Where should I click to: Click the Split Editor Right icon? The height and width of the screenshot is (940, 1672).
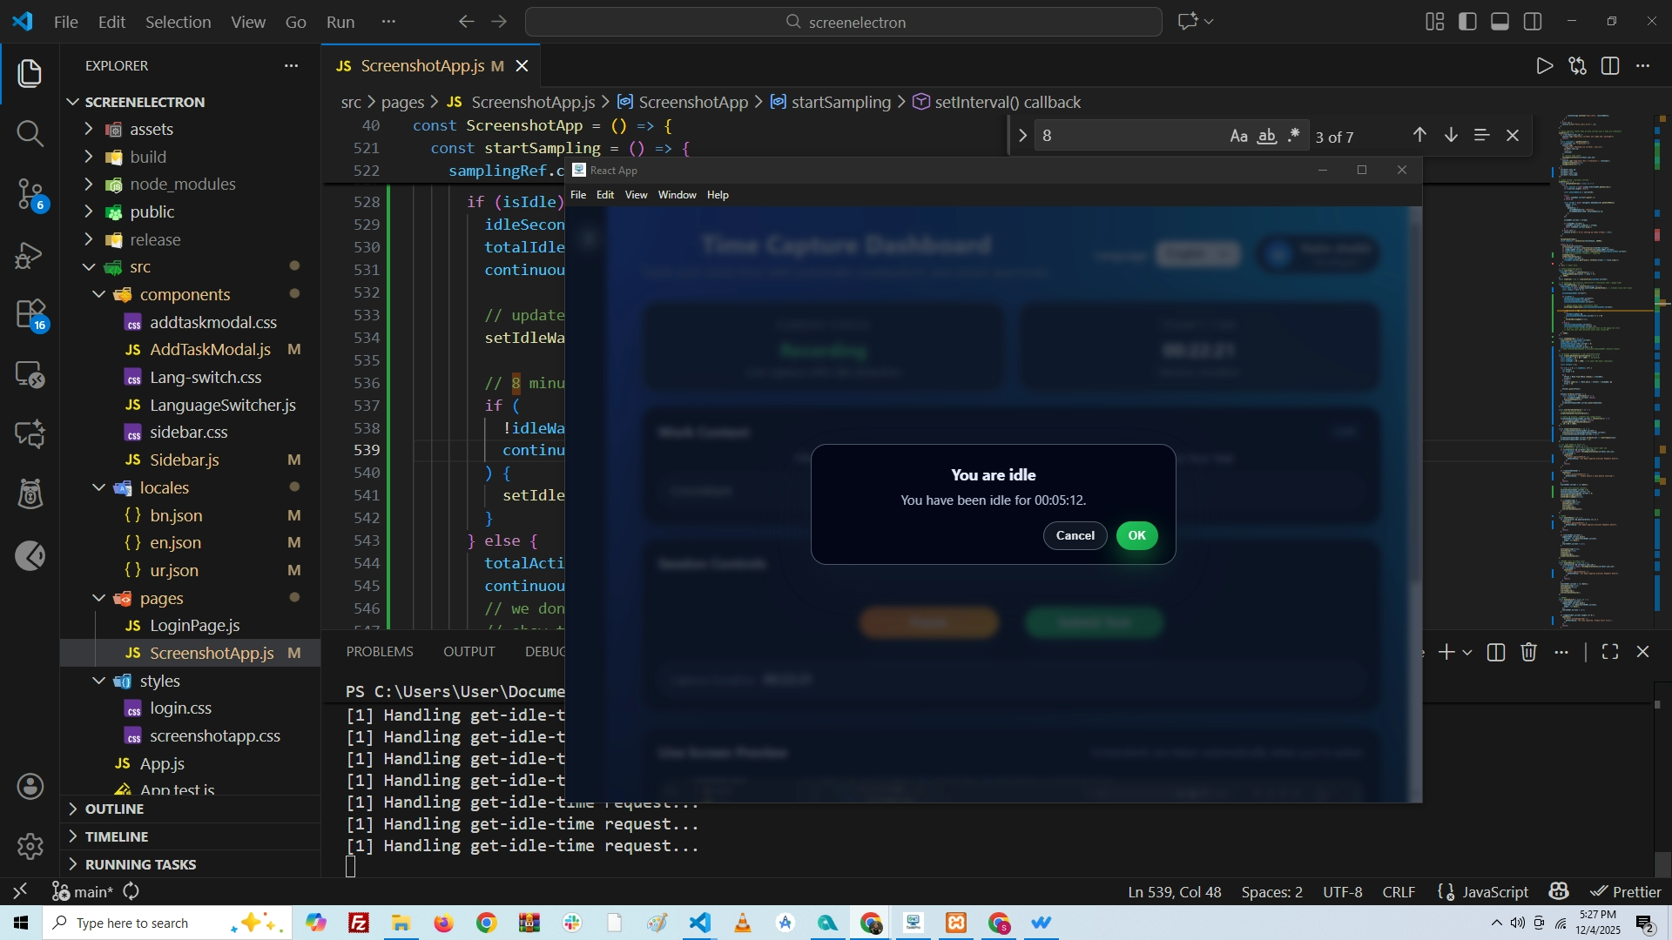1610,66
